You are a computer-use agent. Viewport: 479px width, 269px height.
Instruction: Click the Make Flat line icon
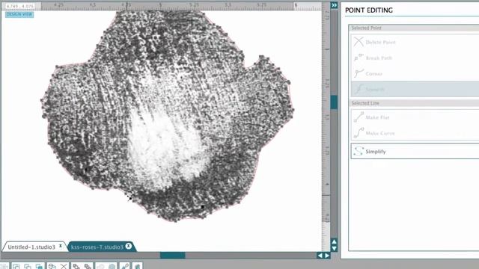tap(359, 117)
